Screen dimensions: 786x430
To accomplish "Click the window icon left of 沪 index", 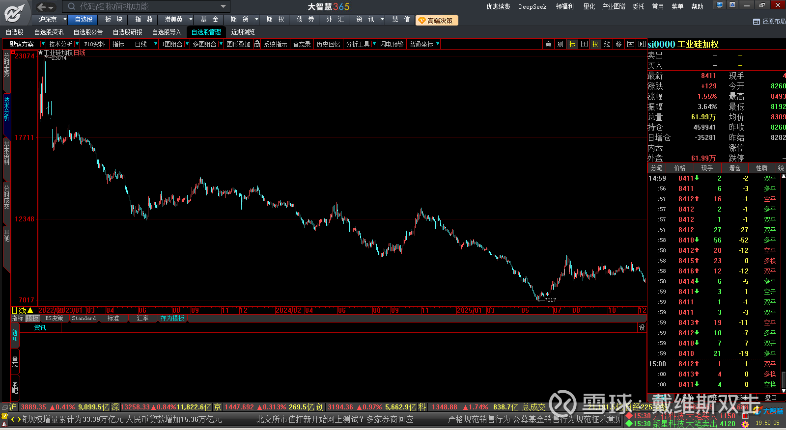I will (x=4, y=407).
